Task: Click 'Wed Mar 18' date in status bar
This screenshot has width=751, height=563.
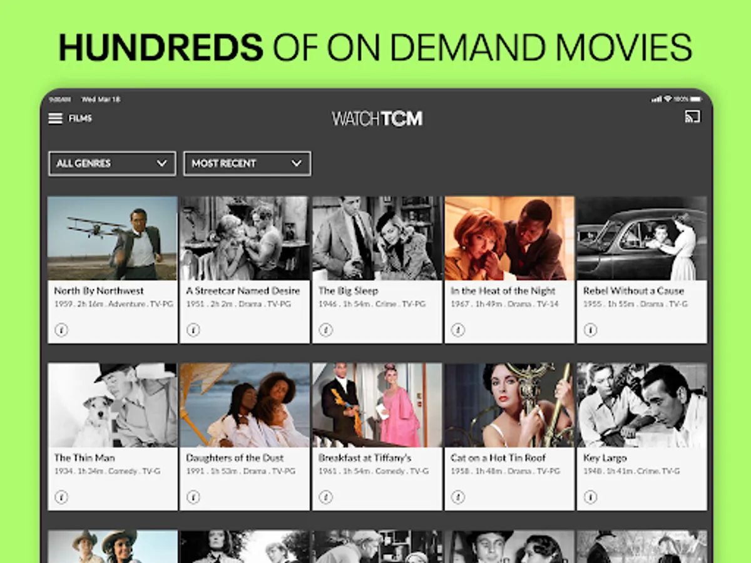Action: [101, 99]
